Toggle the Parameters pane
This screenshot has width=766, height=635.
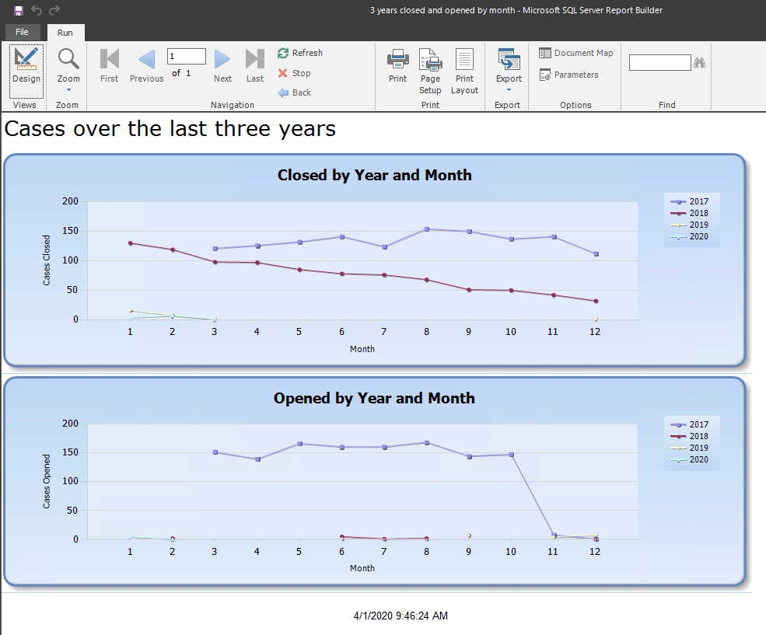click(569, 75)
